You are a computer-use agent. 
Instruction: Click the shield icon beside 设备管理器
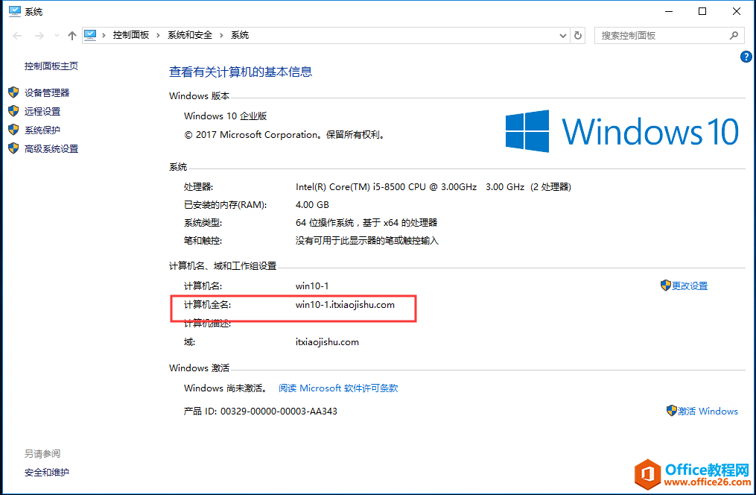pos(13,92)
